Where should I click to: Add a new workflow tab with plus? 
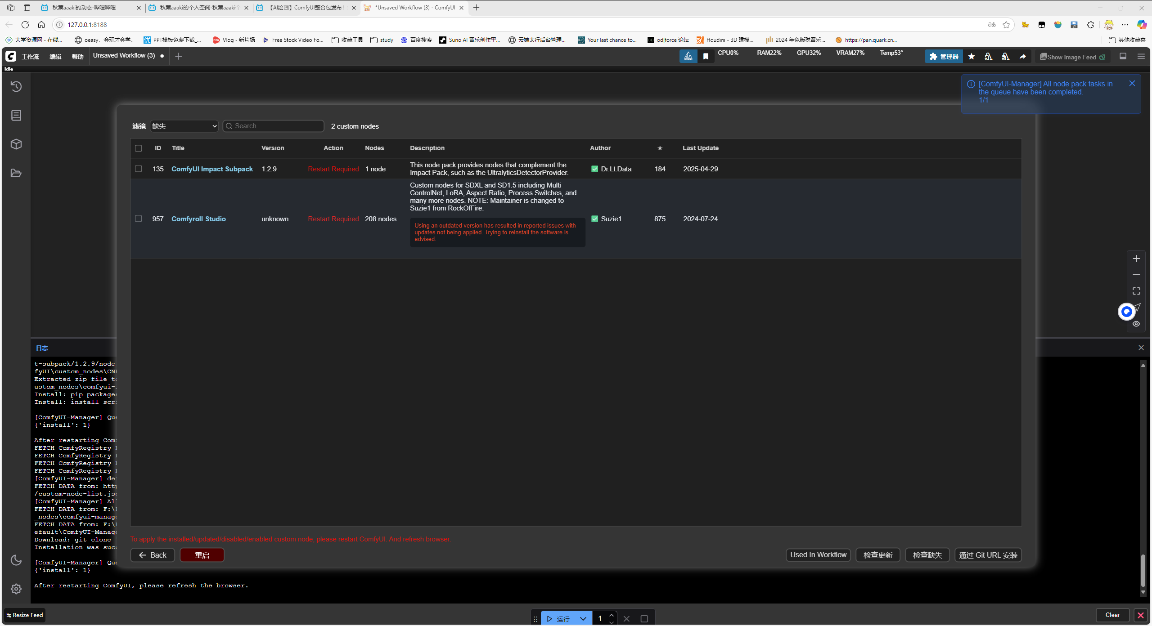(179, 56)
